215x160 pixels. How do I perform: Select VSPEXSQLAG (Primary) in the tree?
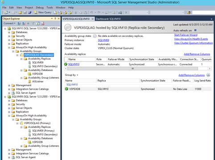point(37,123)
